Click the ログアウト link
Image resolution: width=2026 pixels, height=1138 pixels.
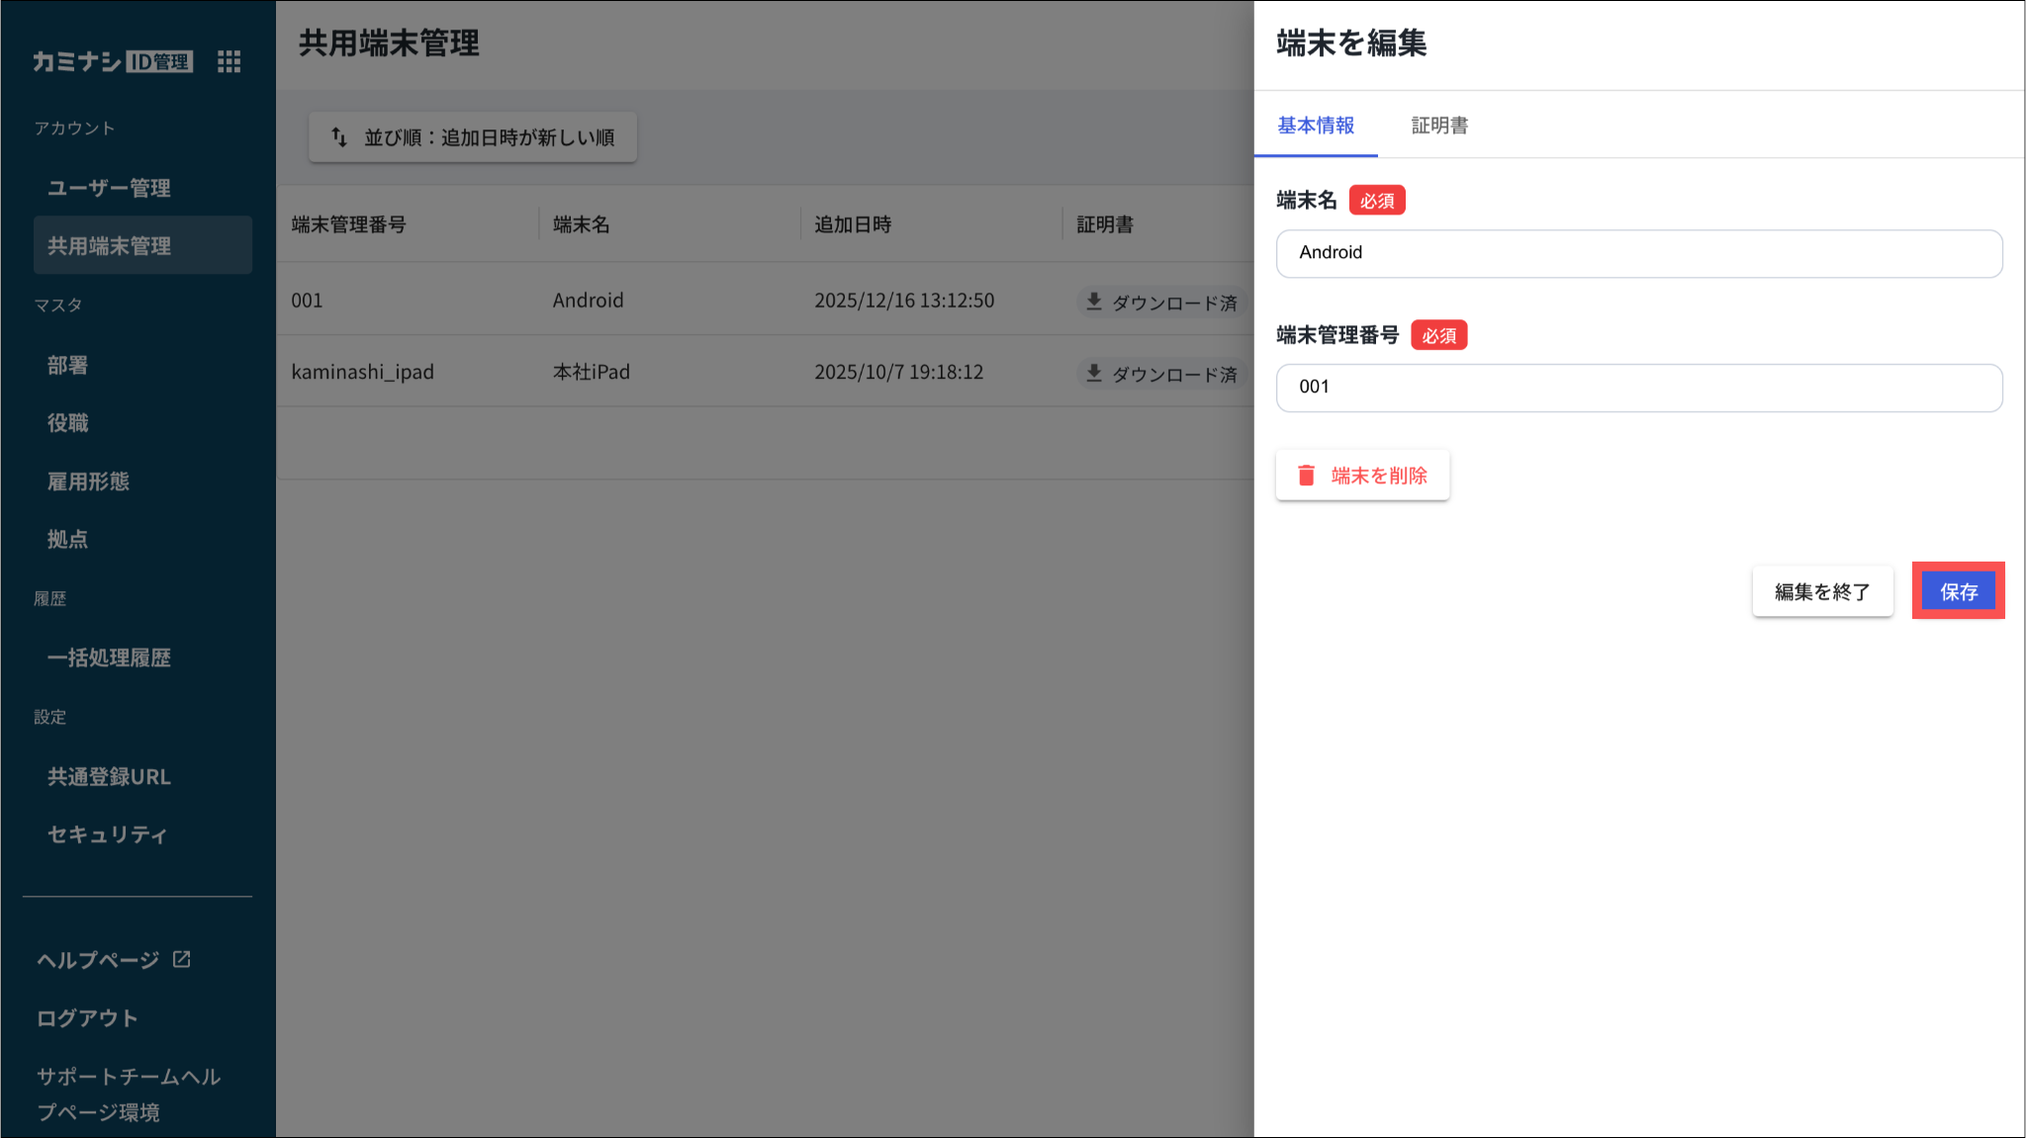[87, 1017]
